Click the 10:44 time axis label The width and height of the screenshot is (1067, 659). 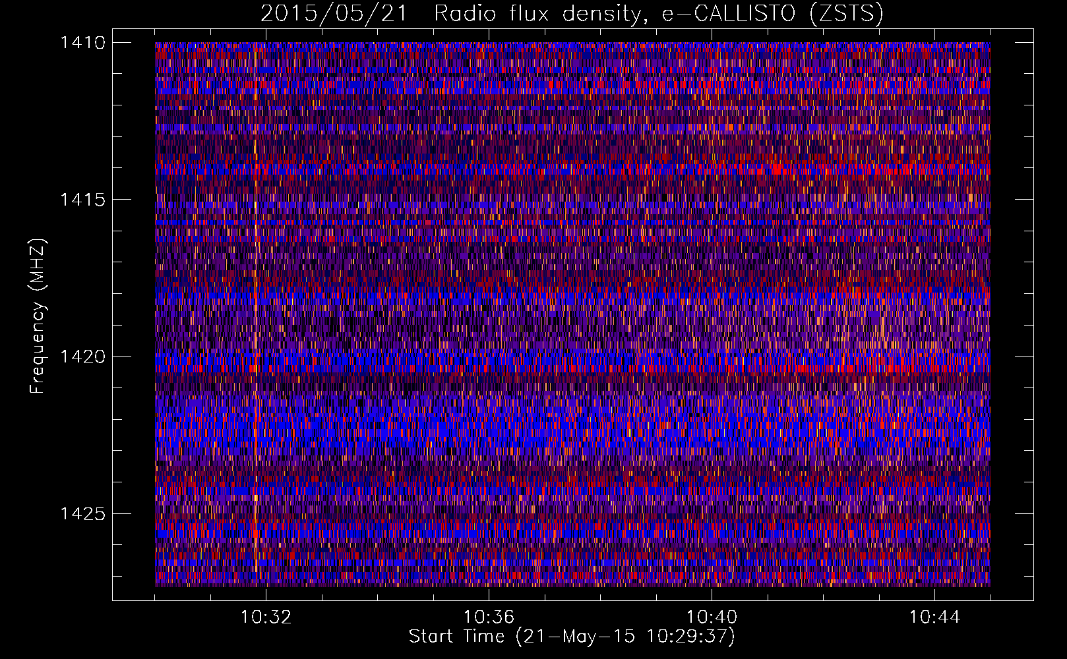(934, 617)
